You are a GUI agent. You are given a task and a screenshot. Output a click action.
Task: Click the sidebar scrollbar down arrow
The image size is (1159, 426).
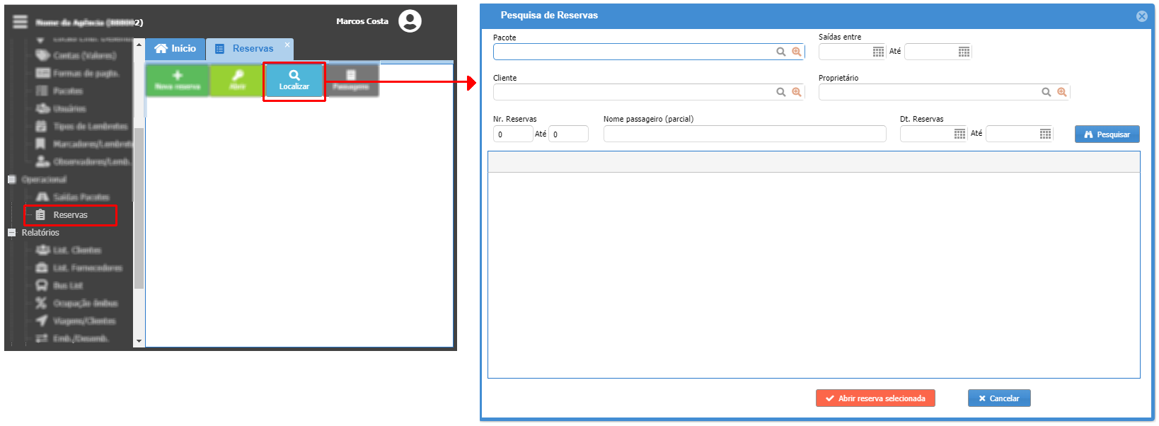tap(139, 341)
